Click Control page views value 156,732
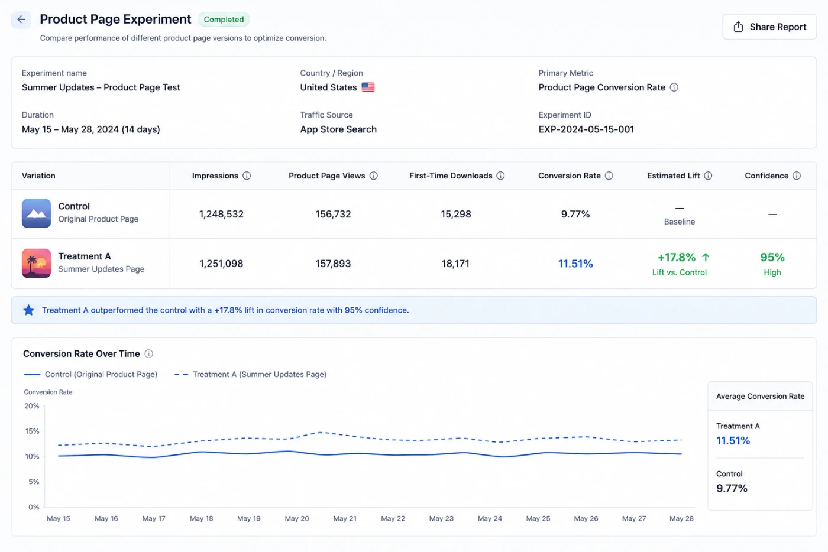The image size is (828, 552). click(x=333, y=214)
